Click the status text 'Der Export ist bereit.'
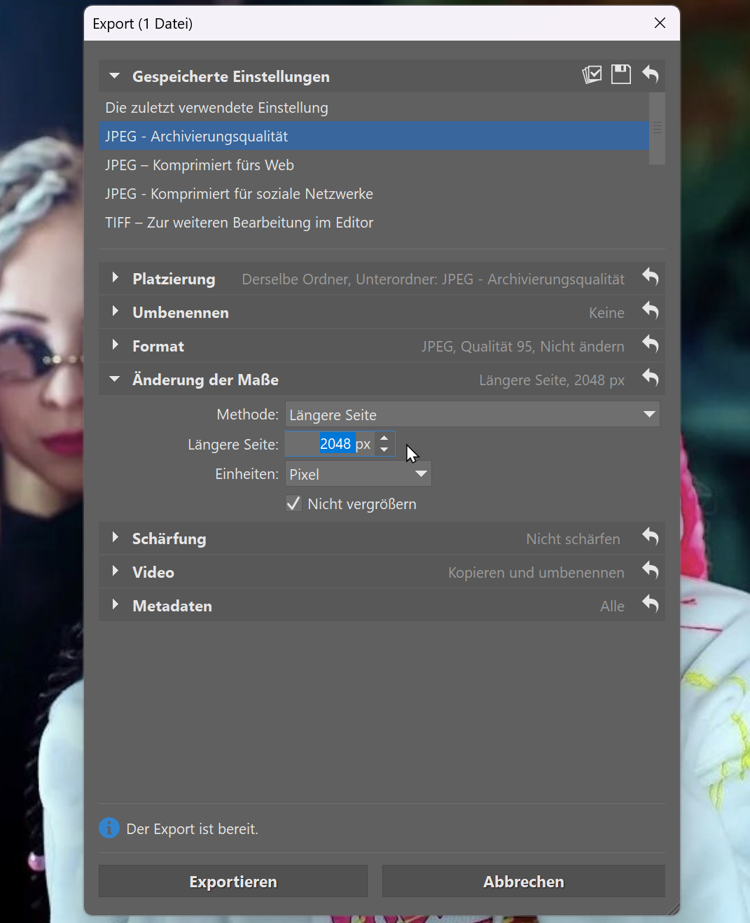 [193, 829]
